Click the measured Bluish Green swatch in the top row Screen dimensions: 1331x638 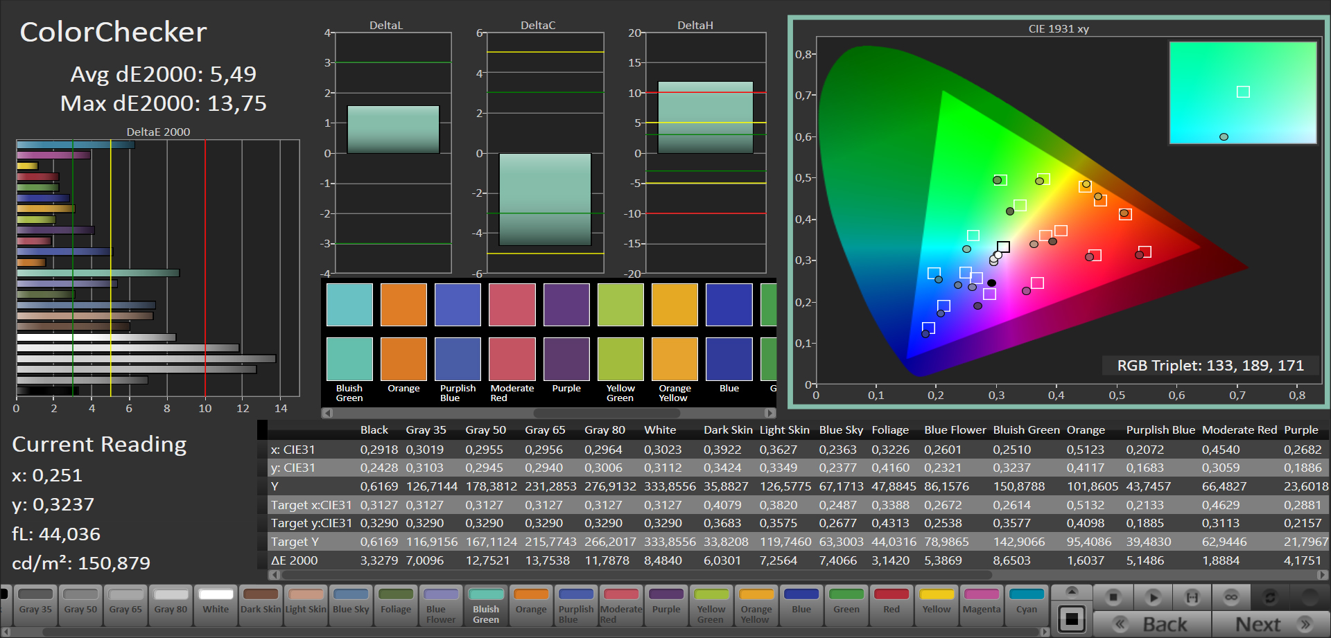349,305
